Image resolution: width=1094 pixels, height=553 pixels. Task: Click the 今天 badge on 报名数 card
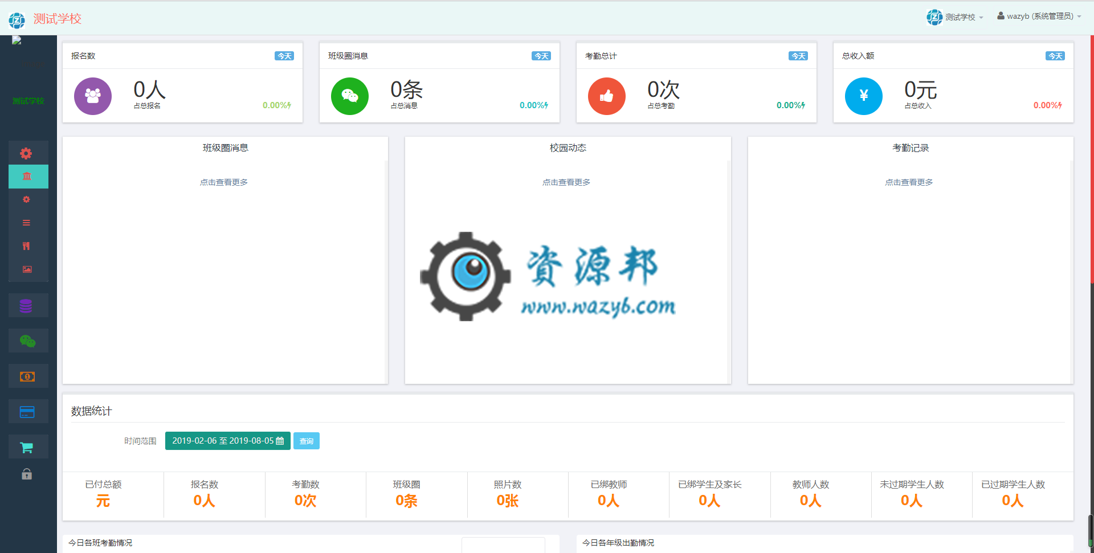tap(284, 56)
